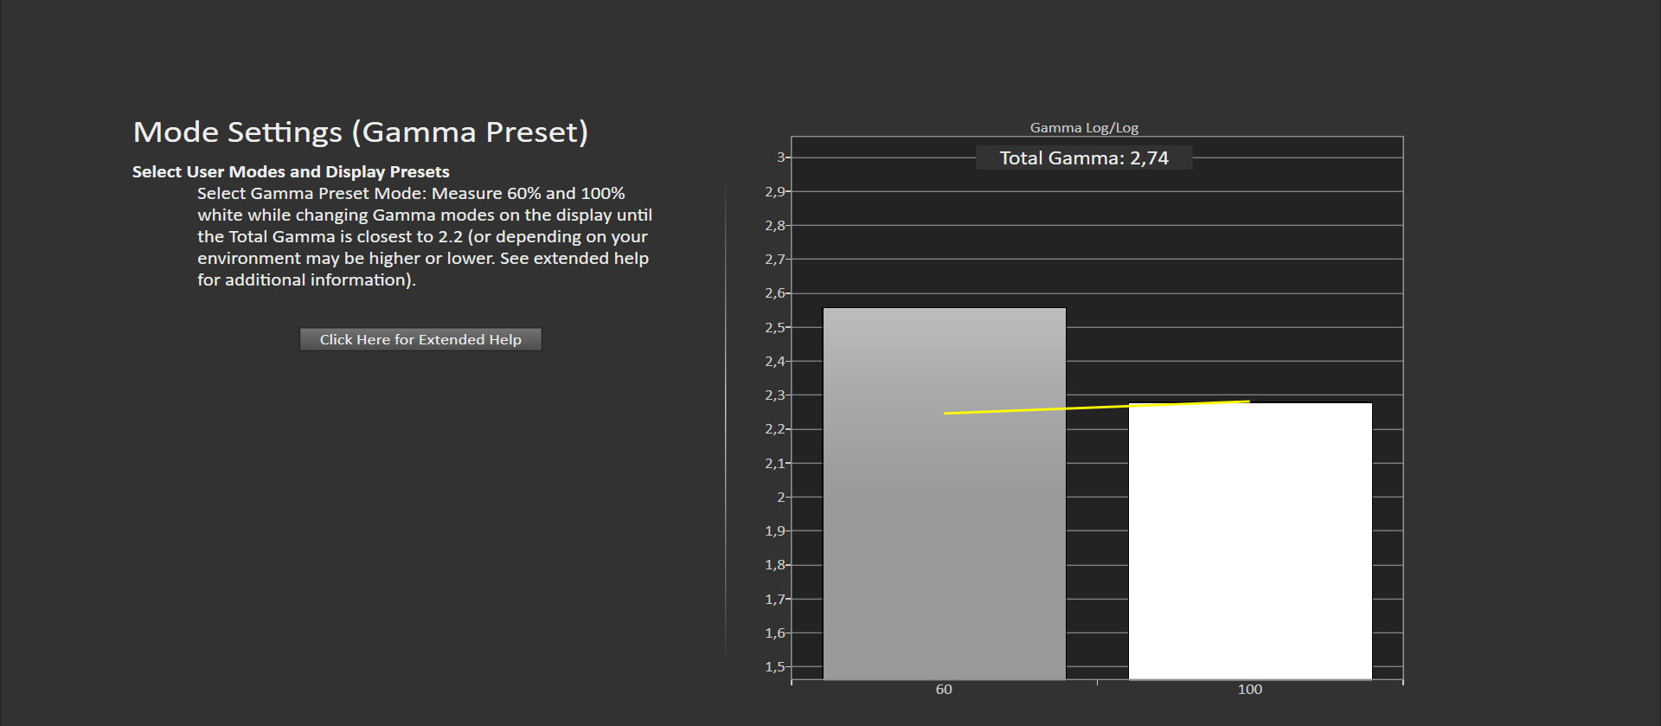Click the Select Gamma Preset Mode instruction text
Viewport: 1661px width, 726px height.
(425, 236)
